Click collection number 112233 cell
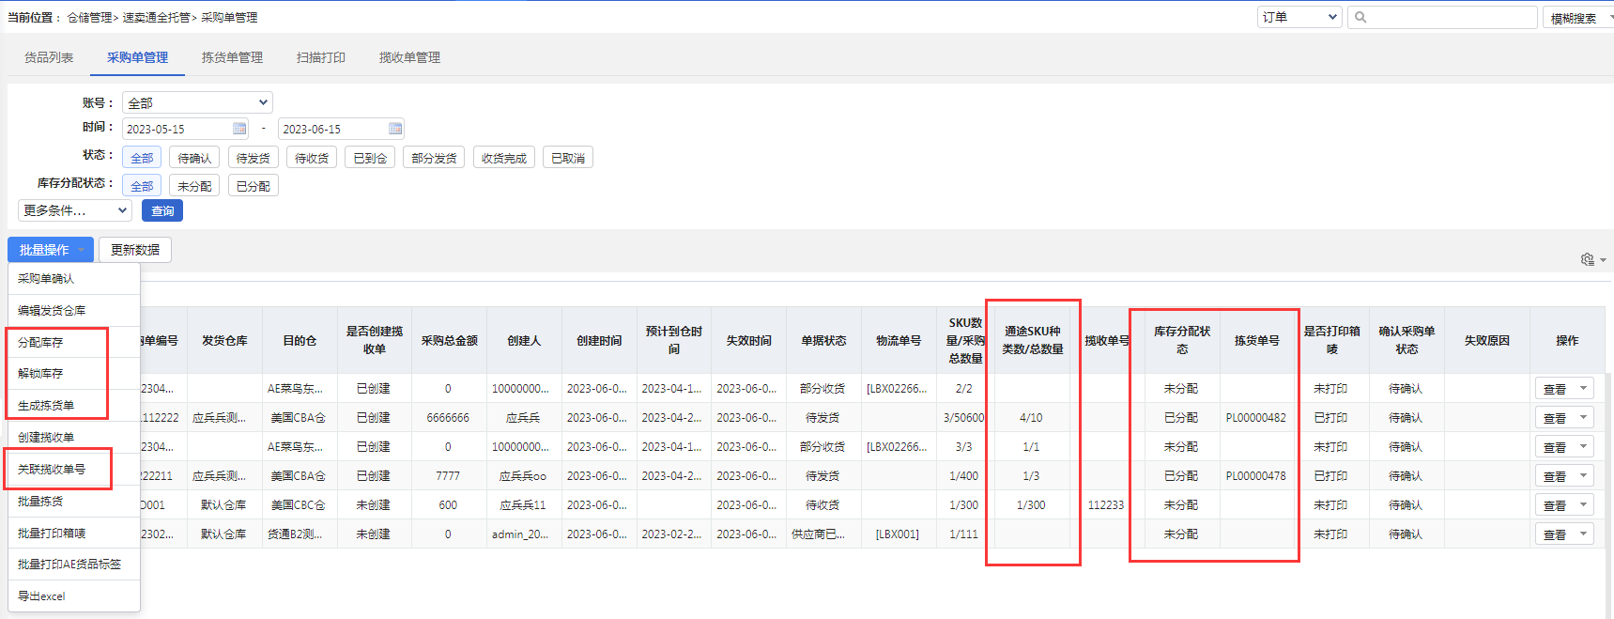Viewport: 1614px width, 619px height. pos(1106,504)
